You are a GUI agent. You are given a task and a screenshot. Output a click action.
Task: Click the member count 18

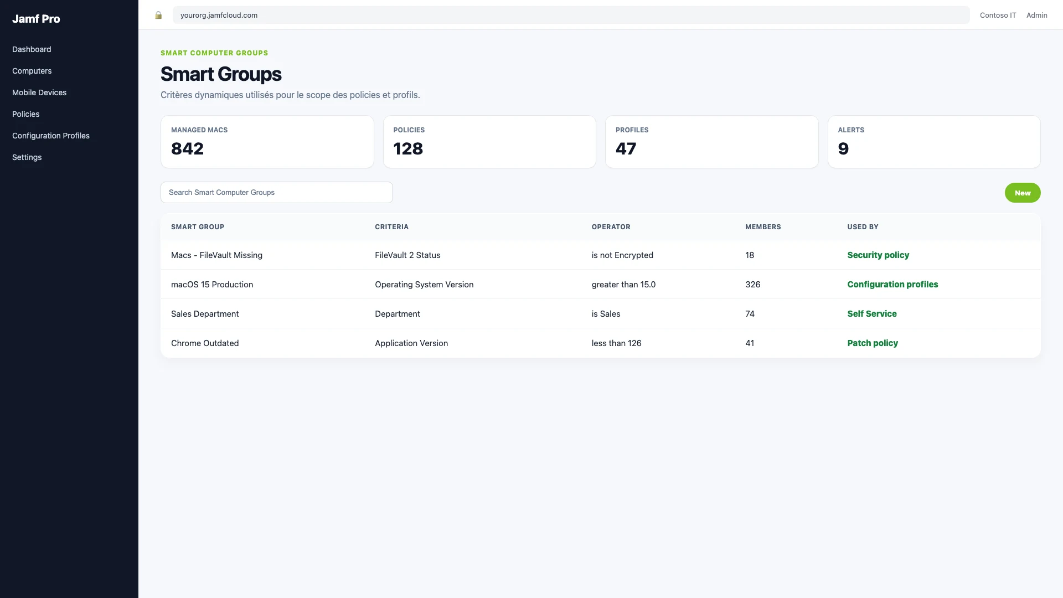750,255
